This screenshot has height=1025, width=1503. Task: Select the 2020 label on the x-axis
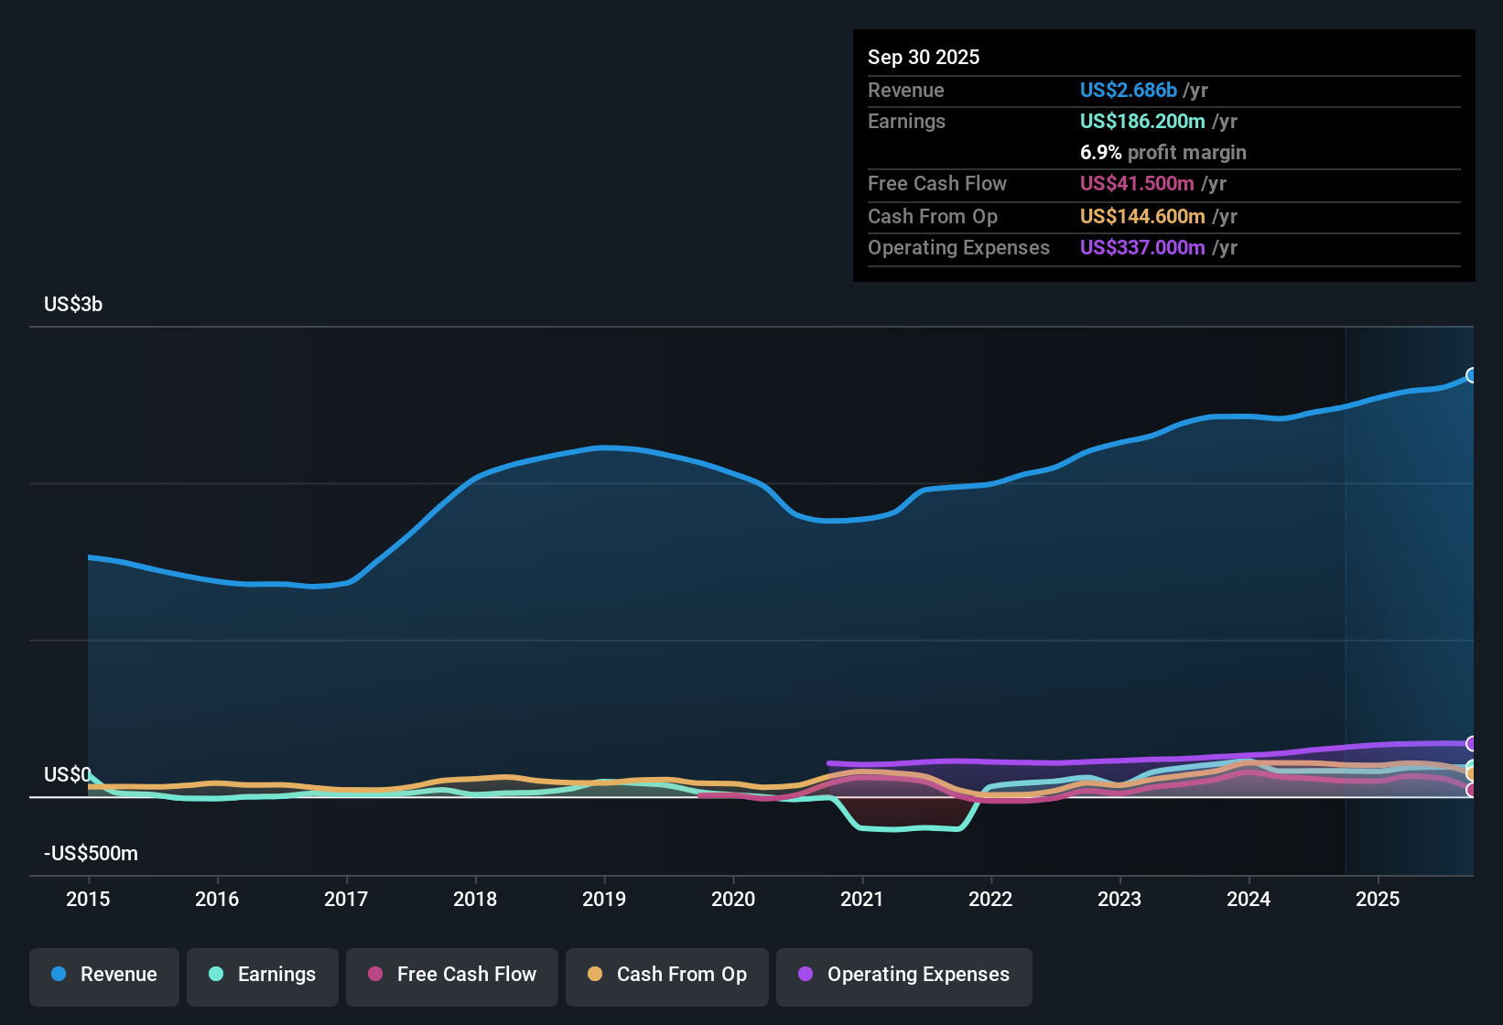coord(733,900)
